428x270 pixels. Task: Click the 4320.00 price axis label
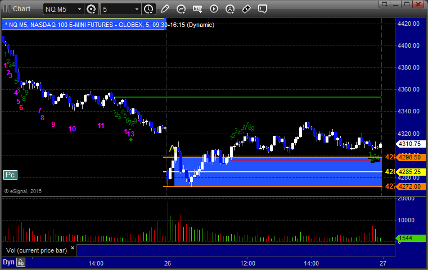click(409, 134)
